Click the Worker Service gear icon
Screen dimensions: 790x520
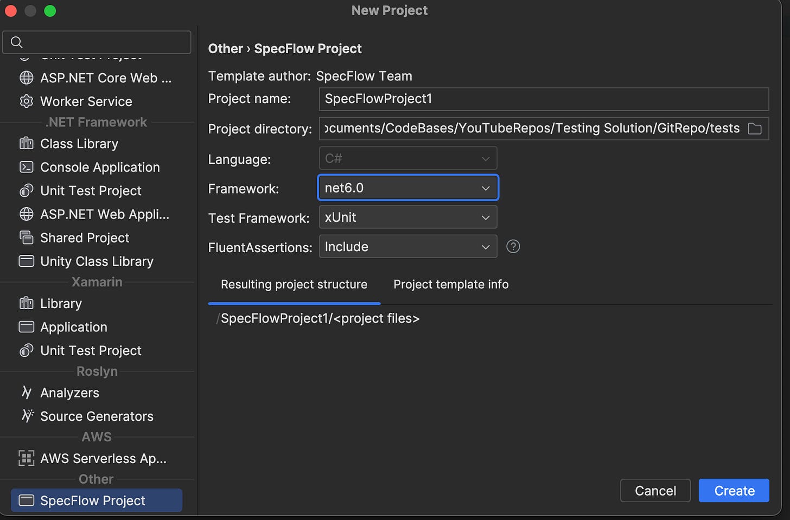(x=26, y=101)
